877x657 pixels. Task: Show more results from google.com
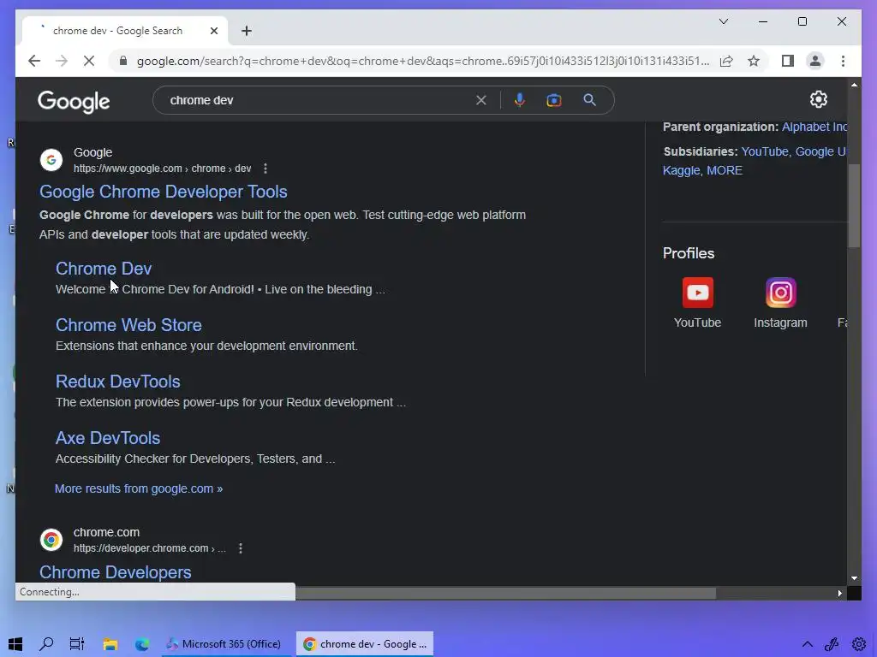coord(139,488)
